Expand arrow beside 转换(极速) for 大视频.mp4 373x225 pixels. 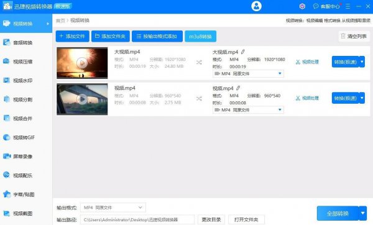tap(362, 62)
